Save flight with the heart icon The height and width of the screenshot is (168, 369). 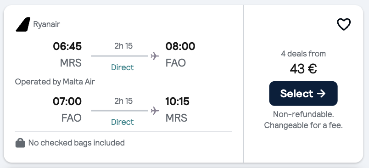344,24
